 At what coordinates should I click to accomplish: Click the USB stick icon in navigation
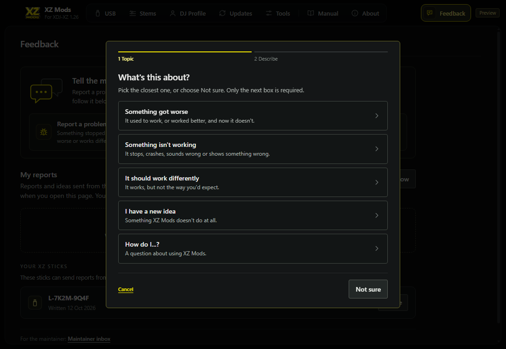[98, 13]
